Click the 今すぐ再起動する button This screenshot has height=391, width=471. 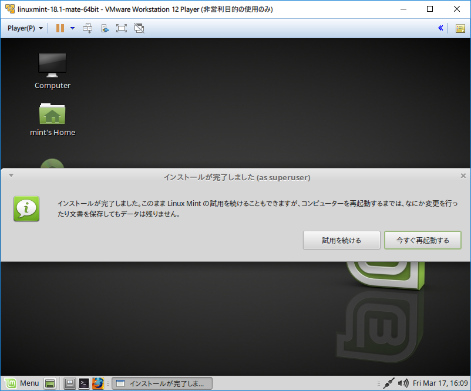[422, 240]
